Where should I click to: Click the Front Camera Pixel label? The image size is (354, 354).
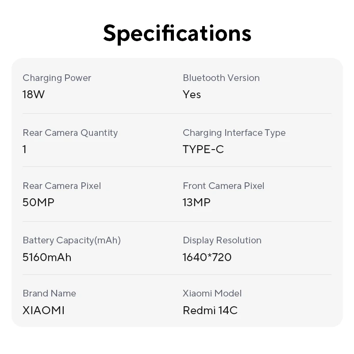click(x=223, y=186)
